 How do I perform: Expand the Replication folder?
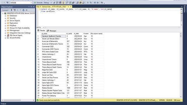[5, 23]
